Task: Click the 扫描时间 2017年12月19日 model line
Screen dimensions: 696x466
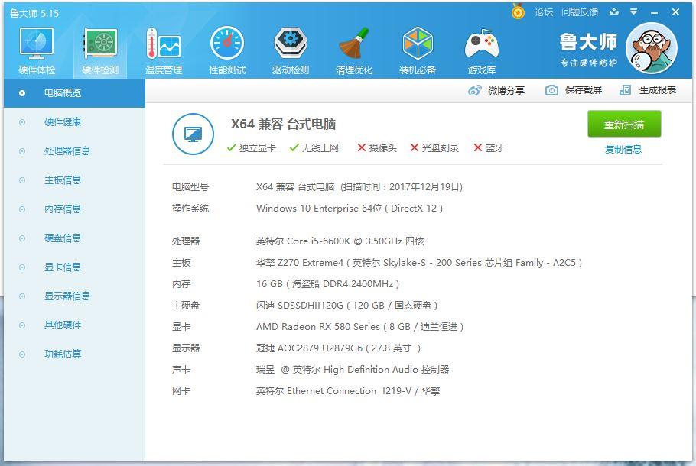Action: [359, 186]
